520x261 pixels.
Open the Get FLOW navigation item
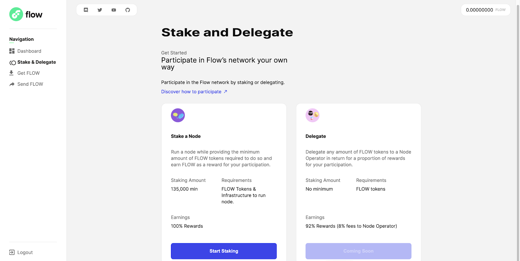click(29, 73)
